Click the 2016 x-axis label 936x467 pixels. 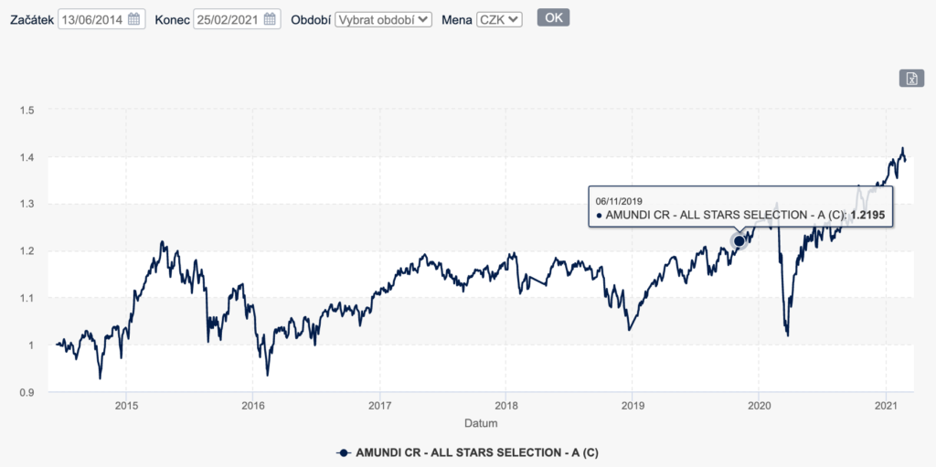point(252,408)
